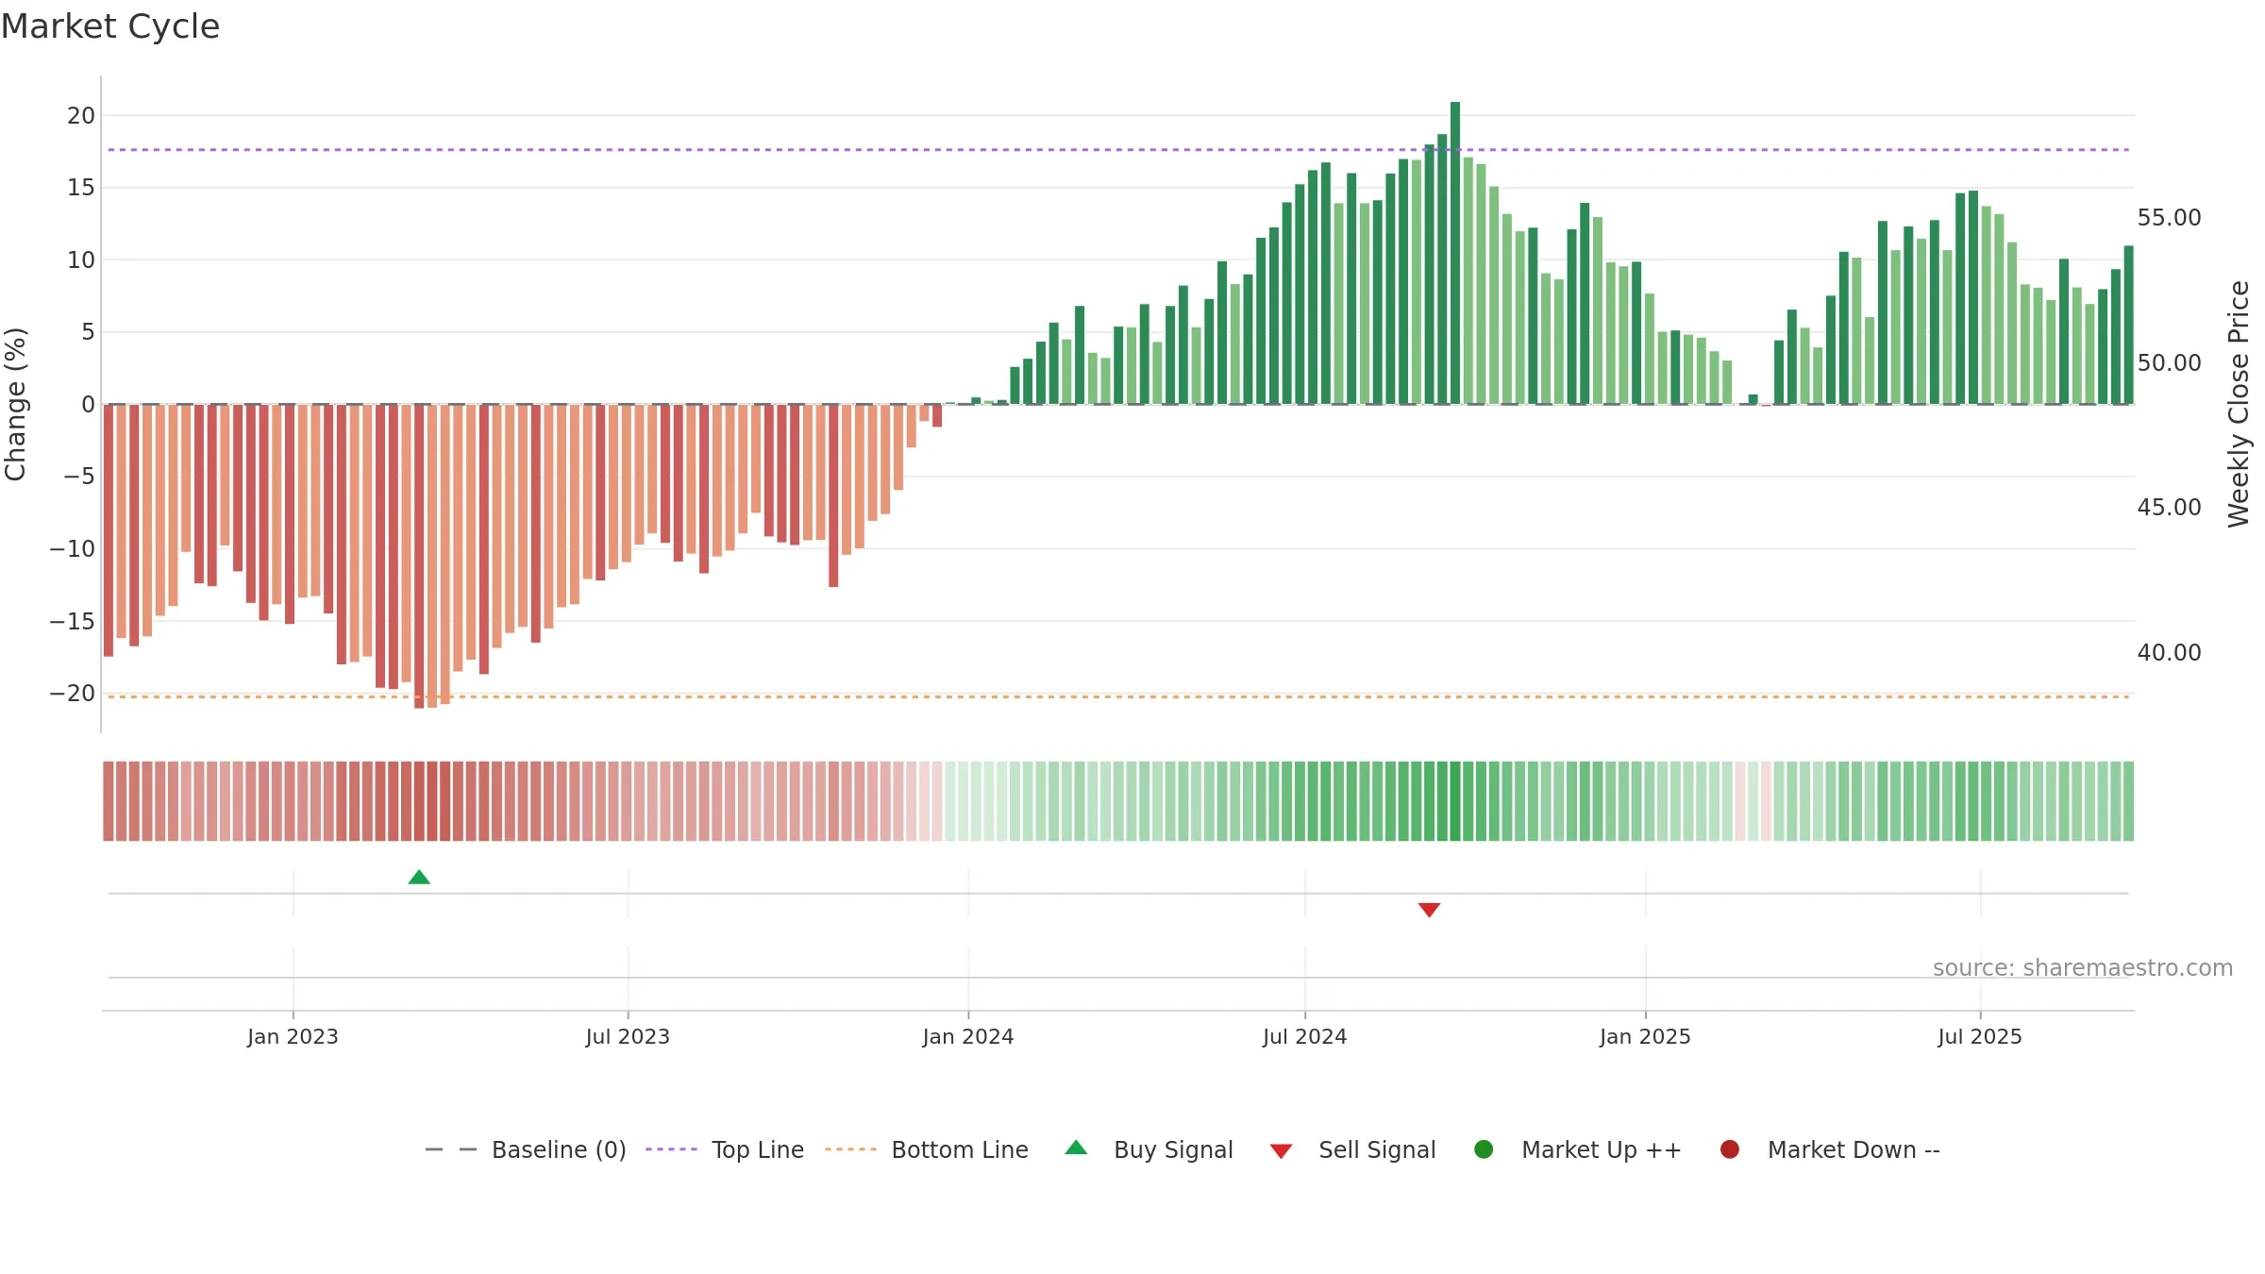The height and width of the screenshot is (1274, 2265).
Task: Click the gray dashed baseline sample in the legend
Action: (451, 1149)
